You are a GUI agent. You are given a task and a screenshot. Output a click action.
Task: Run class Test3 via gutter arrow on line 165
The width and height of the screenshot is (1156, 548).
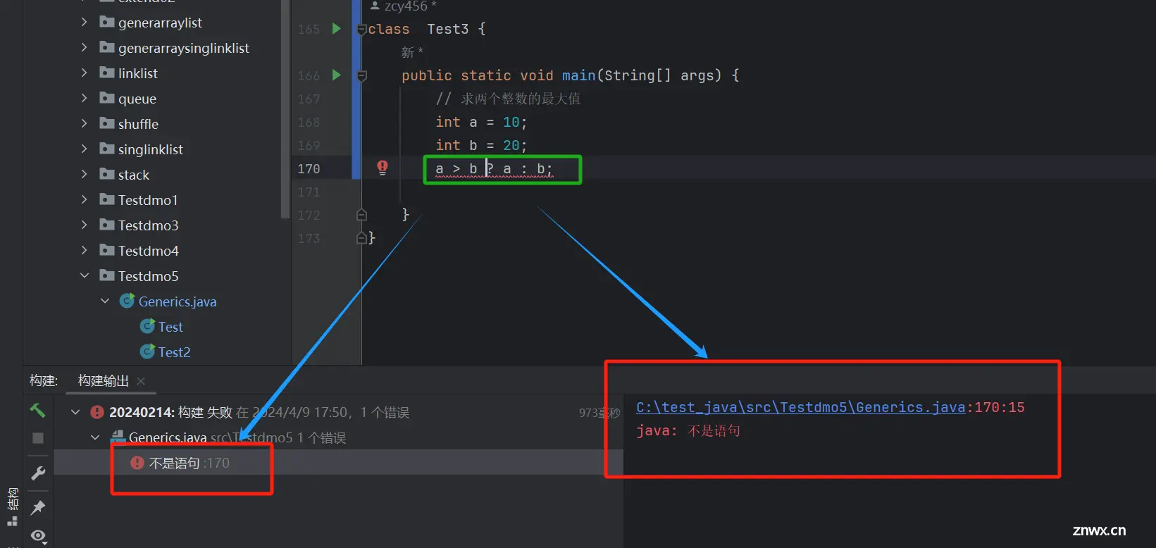336,29
